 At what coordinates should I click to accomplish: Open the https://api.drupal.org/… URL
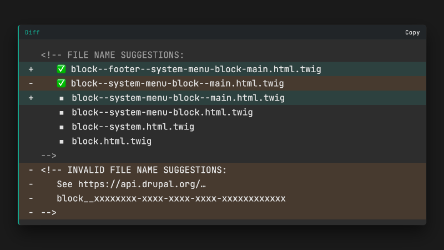(x=142, y=184)
